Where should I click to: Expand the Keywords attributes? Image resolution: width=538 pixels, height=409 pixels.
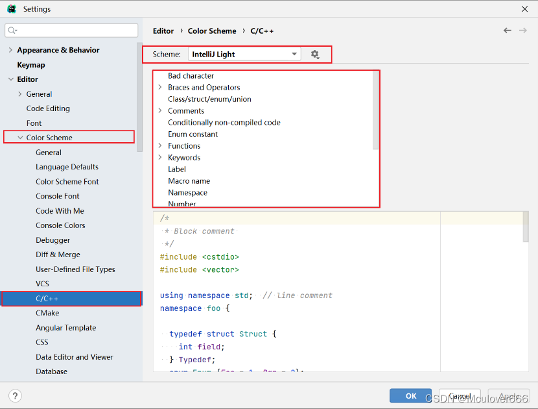point(160,157)
